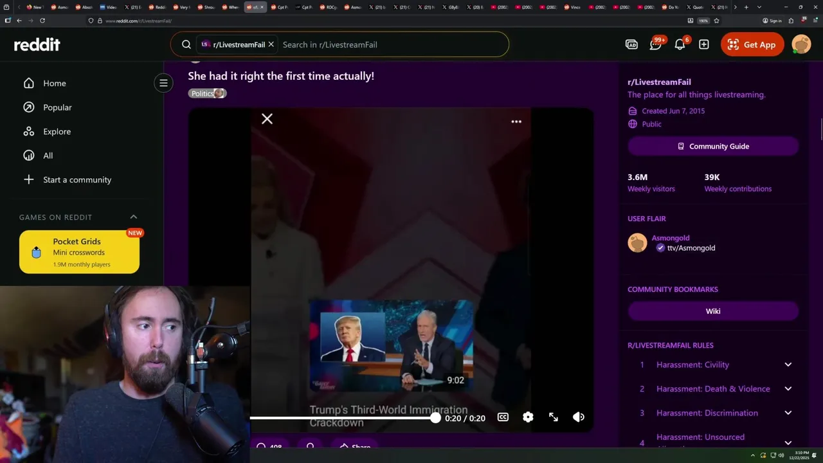Collapse the Games on Reddit section
Screen dimensions: 823x463
click(133, 217)
